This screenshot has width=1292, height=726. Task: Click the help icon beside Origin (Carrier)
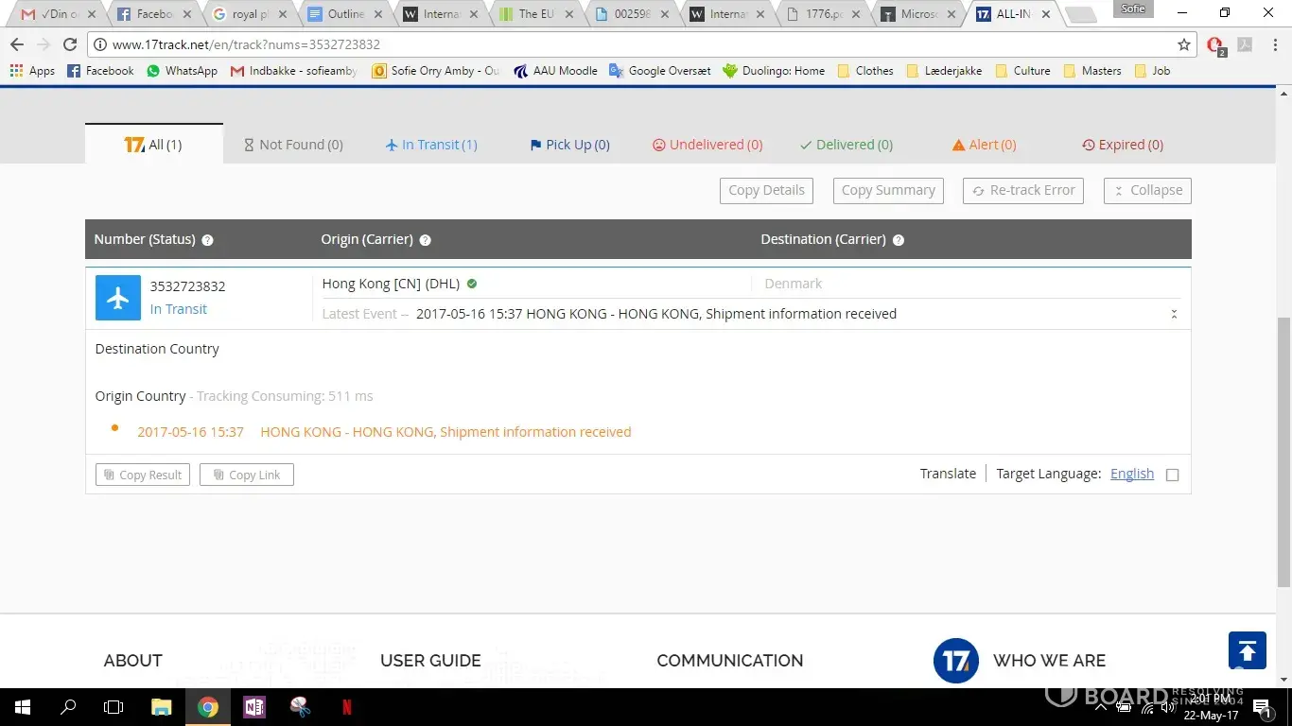(x=426, y=240)
